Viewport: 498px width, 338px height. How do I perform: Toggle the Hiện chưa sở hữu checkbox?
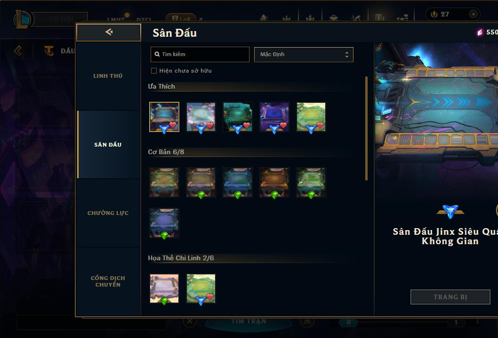pos(154,71)
